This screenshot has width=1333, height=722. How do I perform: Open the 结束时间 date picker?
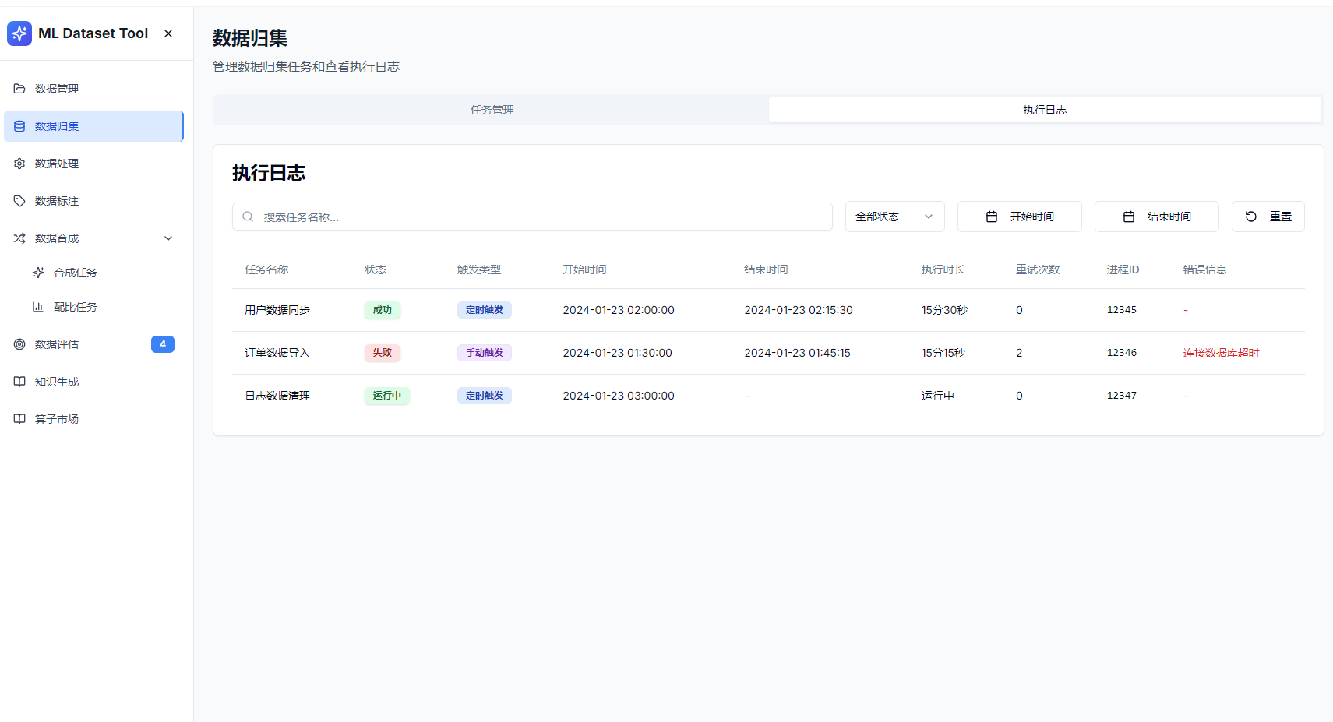point(1156,217)
